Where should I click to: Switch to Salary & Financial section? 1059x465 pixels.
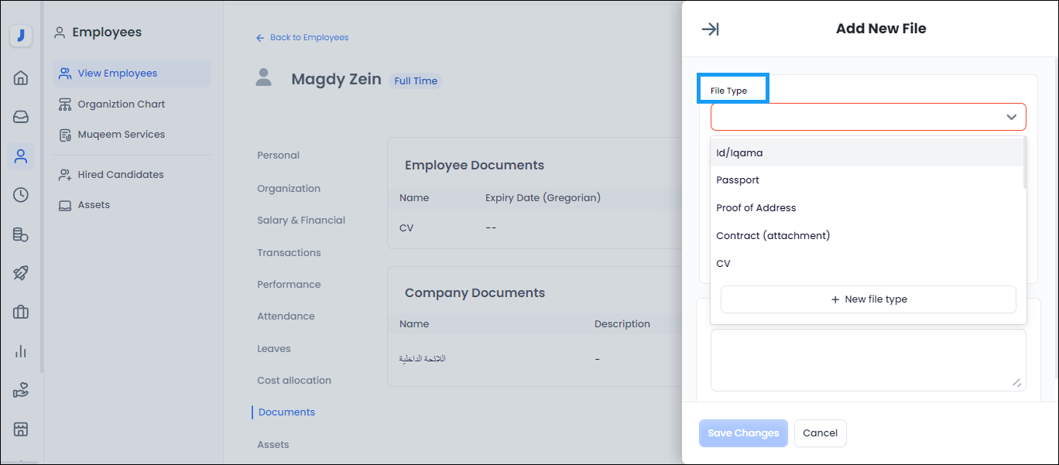tap(301, 221)
